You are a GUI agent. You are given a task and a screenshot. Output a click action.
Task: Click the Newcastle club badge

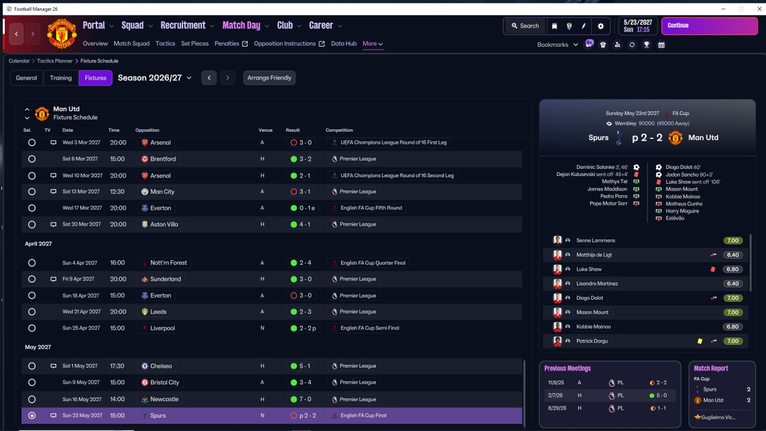pyautogui.click(x=144, y=399)
